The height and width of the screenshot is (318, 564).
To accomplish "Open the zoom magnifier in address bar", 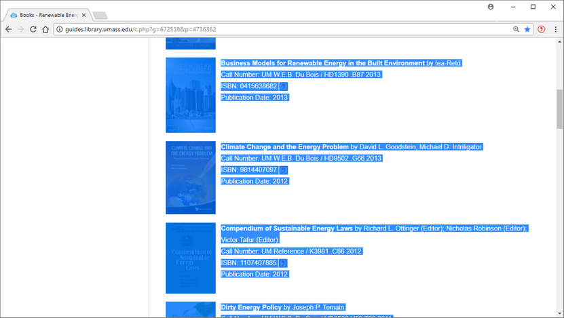I will tap(516, 29).
